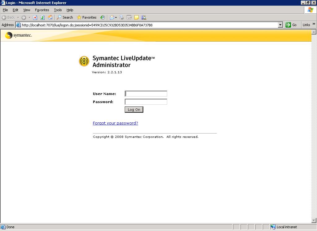
Task: Open the Favorites menu
Action: (x=42, y=10)
